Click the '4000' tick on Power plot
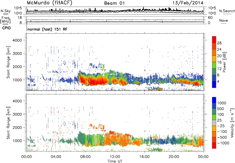 (17, 40)
